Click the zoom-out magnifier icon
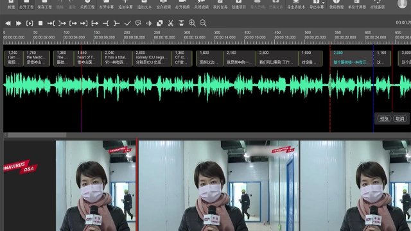This screenshot has width=411, height=231. pos(203,23)
